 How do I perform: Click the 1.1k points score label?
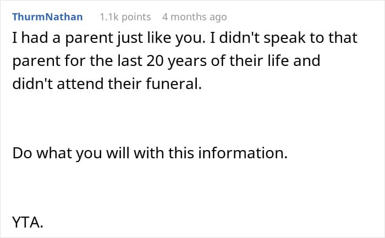pyautogui.click(x=125, y=17)
